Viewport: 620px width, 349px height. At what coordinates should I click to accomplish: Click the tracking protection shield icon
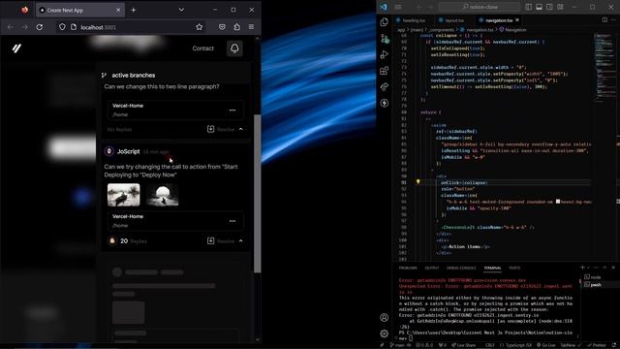62,27
